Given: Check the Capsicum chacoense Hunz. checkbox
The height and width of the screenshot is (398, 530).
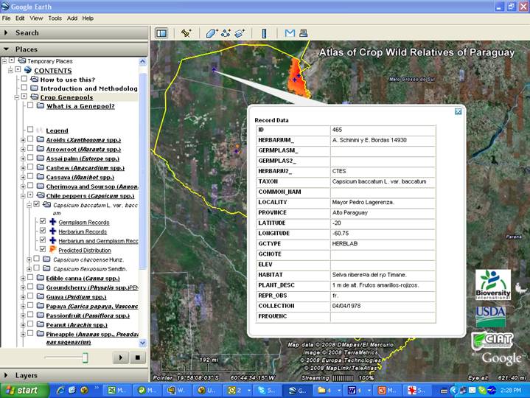Looking at the screenshot, I should click(x=37, y=259).
